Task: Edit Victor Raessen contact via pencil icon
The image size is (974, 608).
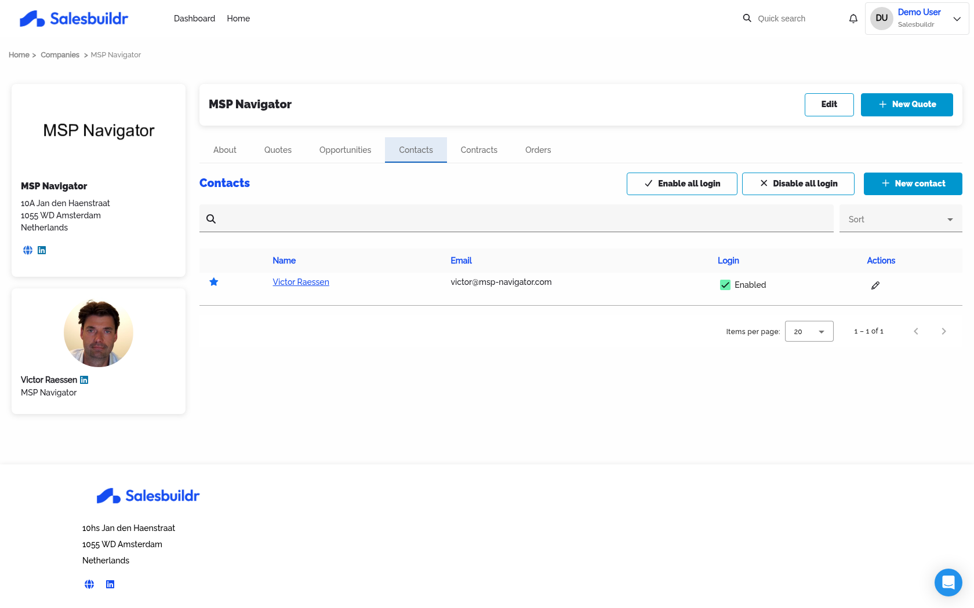Action: pyautogui.click(x=875, y=285)
